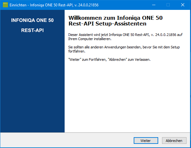Click the empty dark blue sidebar area
The image size is (191, 148).
[32, 83]
